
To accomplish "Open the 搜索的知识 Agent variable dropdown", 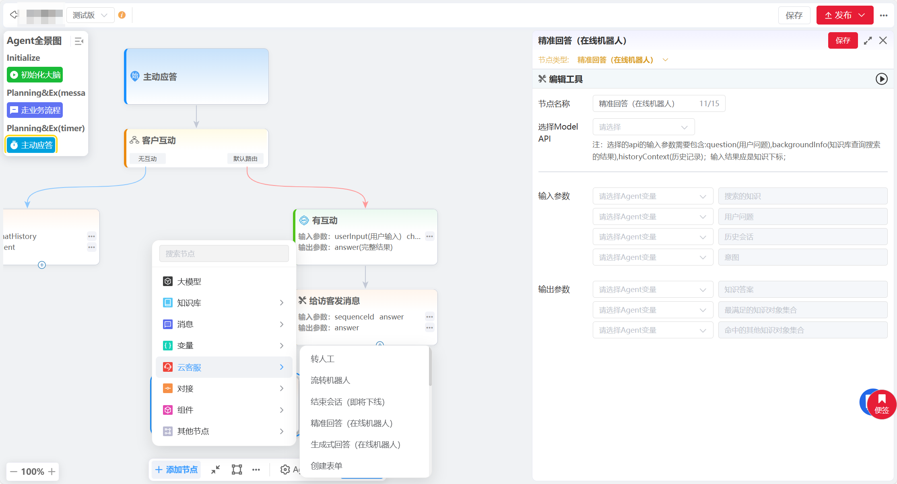I will (x=652, y=196).
